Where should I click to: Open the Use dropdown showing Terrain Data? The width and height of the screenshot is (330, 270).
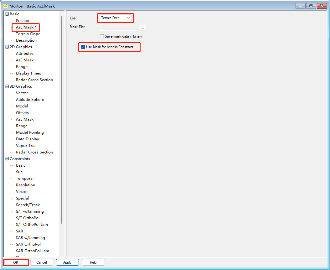coord(128,18)
